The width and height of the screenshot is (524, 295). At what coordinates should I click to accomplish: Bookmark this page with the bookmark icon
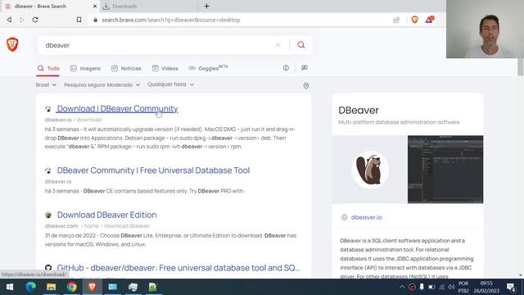(x=79, y=20)
